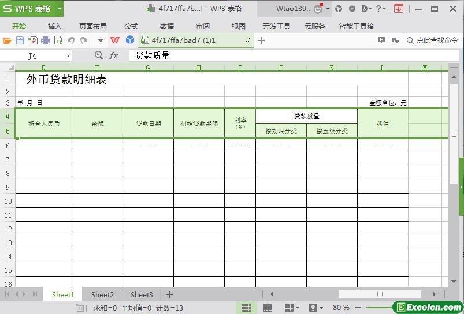This screenshot has width=464, height=314.
Task: Switch to Normal view in status bar
Action: [x=246, y=308]
